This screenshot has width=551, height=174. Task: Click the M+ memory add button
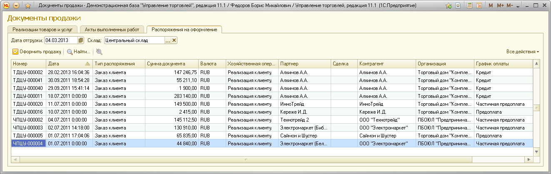point(500,6)
